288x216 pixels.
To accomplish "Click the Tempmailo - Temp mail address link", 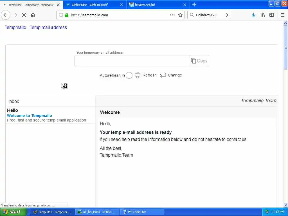I will (x=36, y=27).
